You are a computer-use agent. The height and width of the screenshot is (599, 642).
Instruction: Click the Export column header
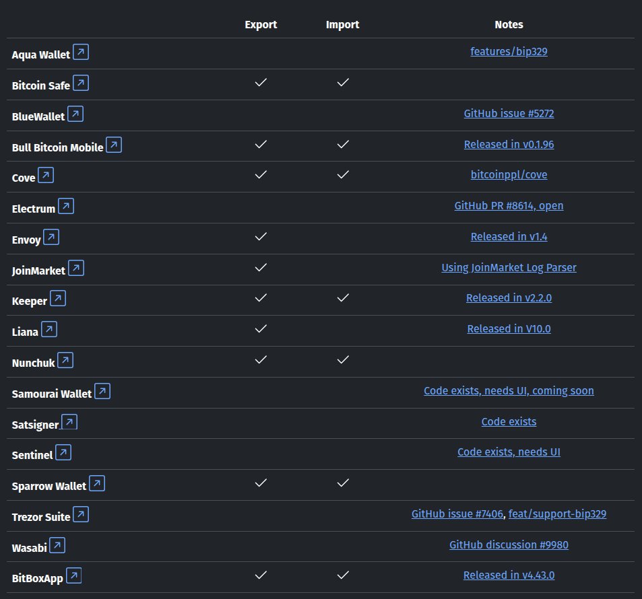[261, 24]
